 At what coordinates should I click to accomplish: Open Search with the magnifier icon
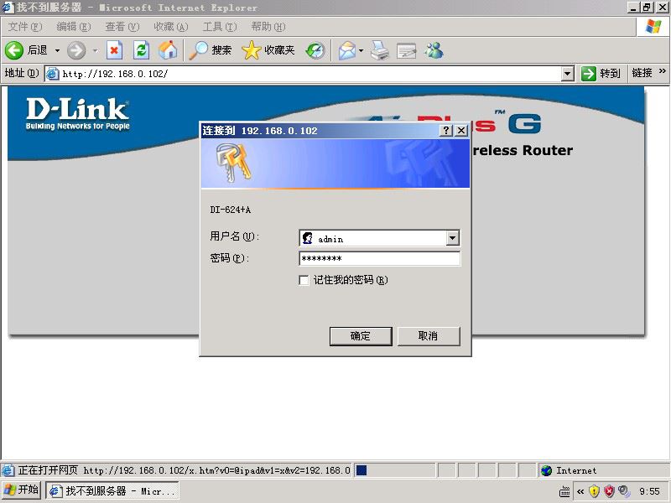point(198,50)
